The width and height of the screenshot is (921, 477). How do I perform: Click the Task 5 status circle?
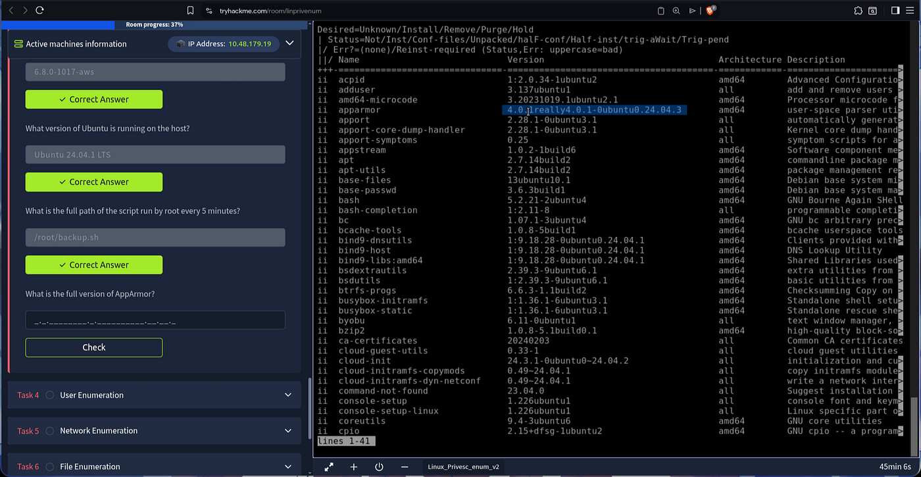(x=50, y=430)
